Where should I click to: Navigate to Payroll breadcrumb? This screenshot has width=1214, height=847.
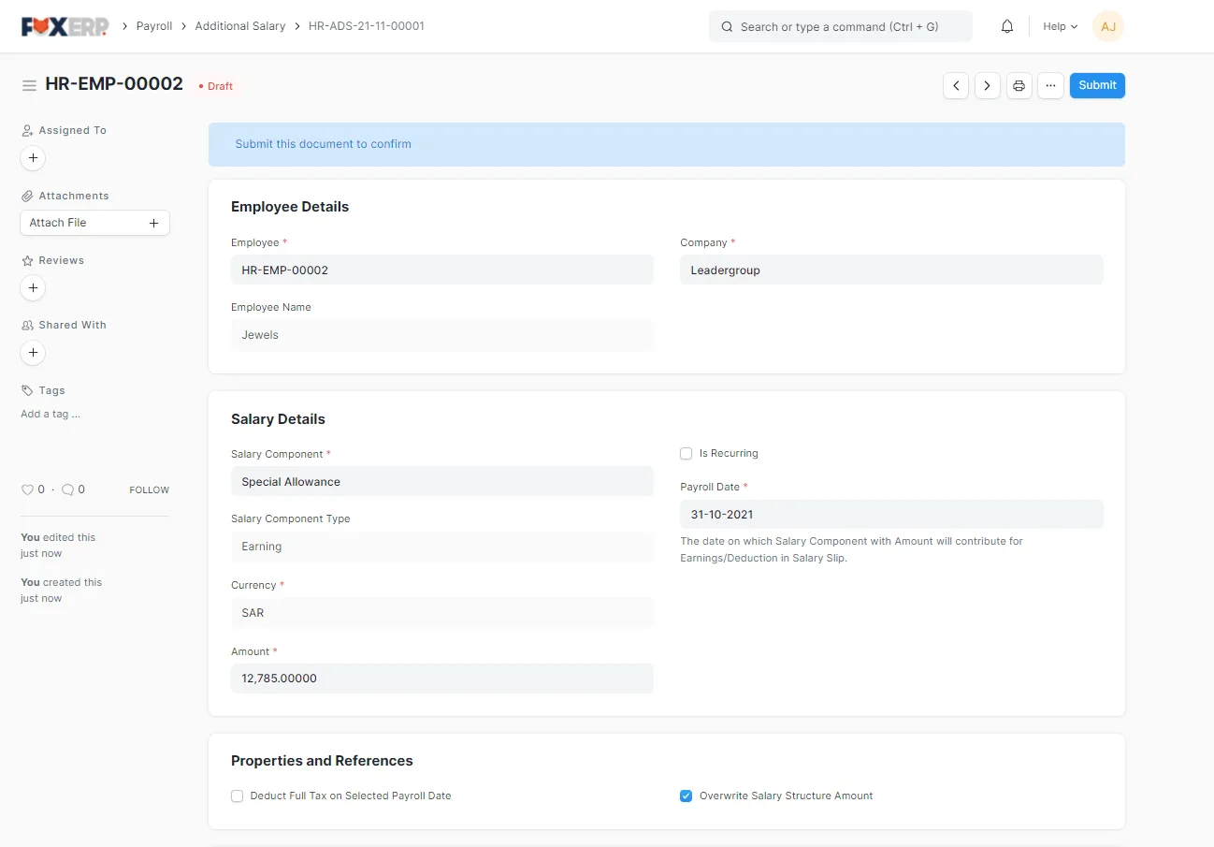pyautogui.click(x=154, y=26)
